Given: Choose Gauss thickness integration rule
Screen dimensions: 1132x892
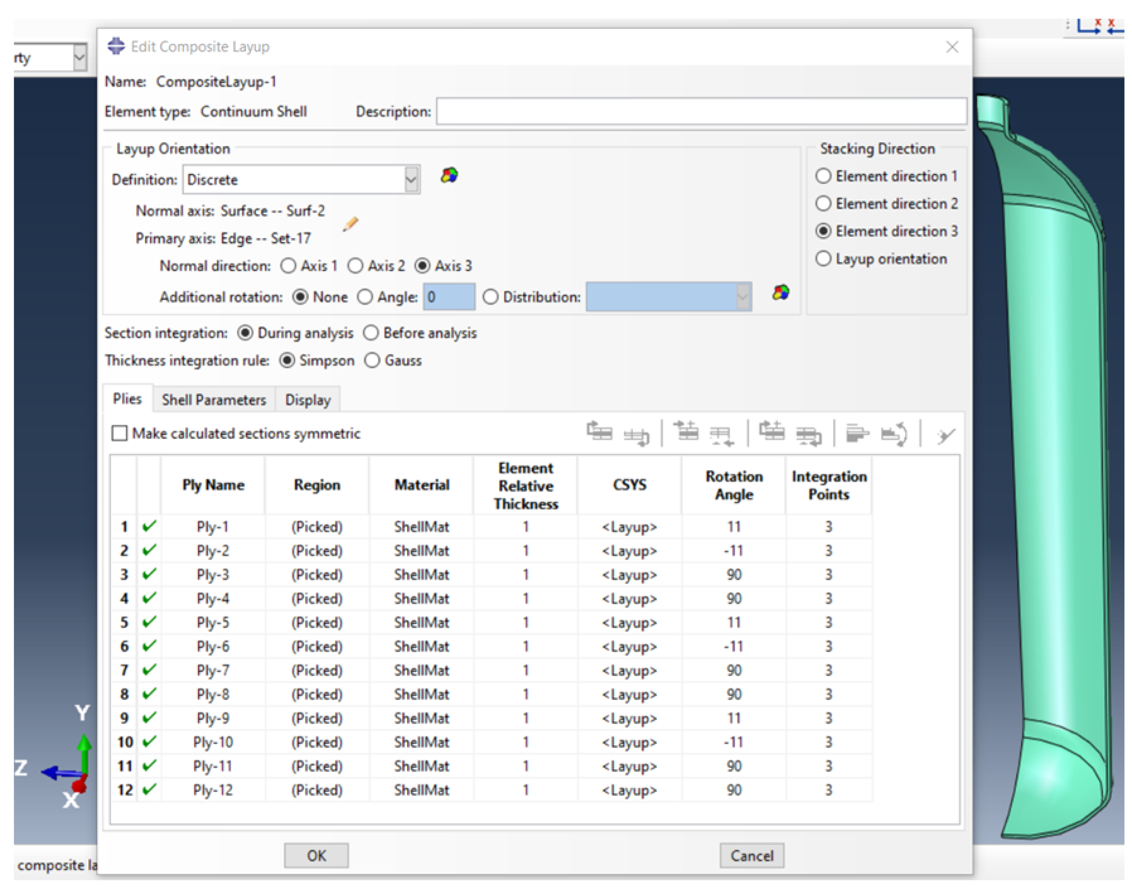Looking at the screenshot, I should (372, 361).
